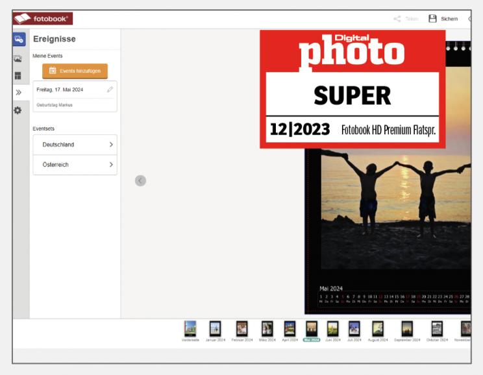The image size is (483, 375).
Task: Select the Januar 2024 thumbnail
Action: pyautogui.click(x=215, y=329)
